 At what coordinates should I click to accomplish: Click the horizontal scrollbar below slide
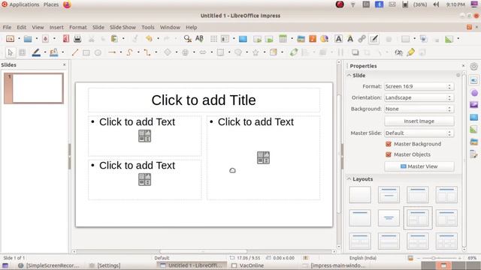click(x=204, y=252)
